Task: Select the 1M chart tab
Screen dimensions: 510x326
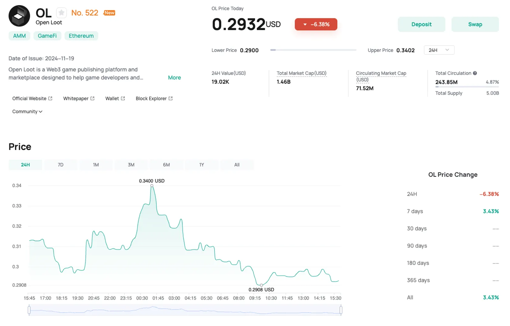Action: tap(96, 165)
